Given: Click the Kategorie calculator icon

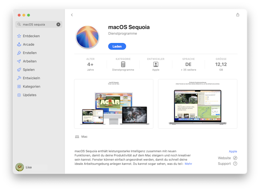Looking at the screenshot, I should click(123, 64).
